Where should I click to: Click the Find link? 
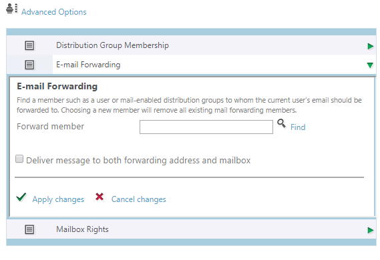coord(298,127)
